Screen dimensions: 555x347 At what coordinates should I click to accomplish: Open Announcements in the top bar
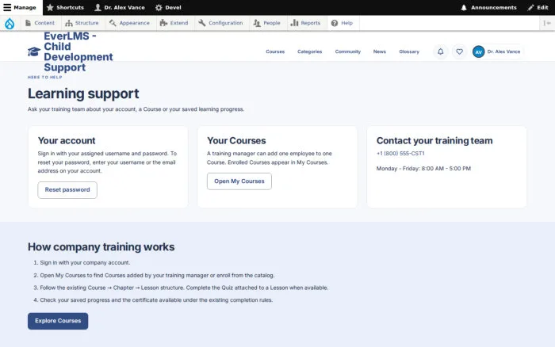(x=489, y=7)
